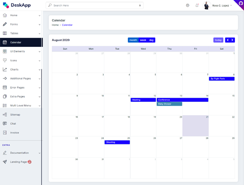This screenshot has width=244, height=185.
Task: Click the DeskApp logo icon
Action: [6, 5]
